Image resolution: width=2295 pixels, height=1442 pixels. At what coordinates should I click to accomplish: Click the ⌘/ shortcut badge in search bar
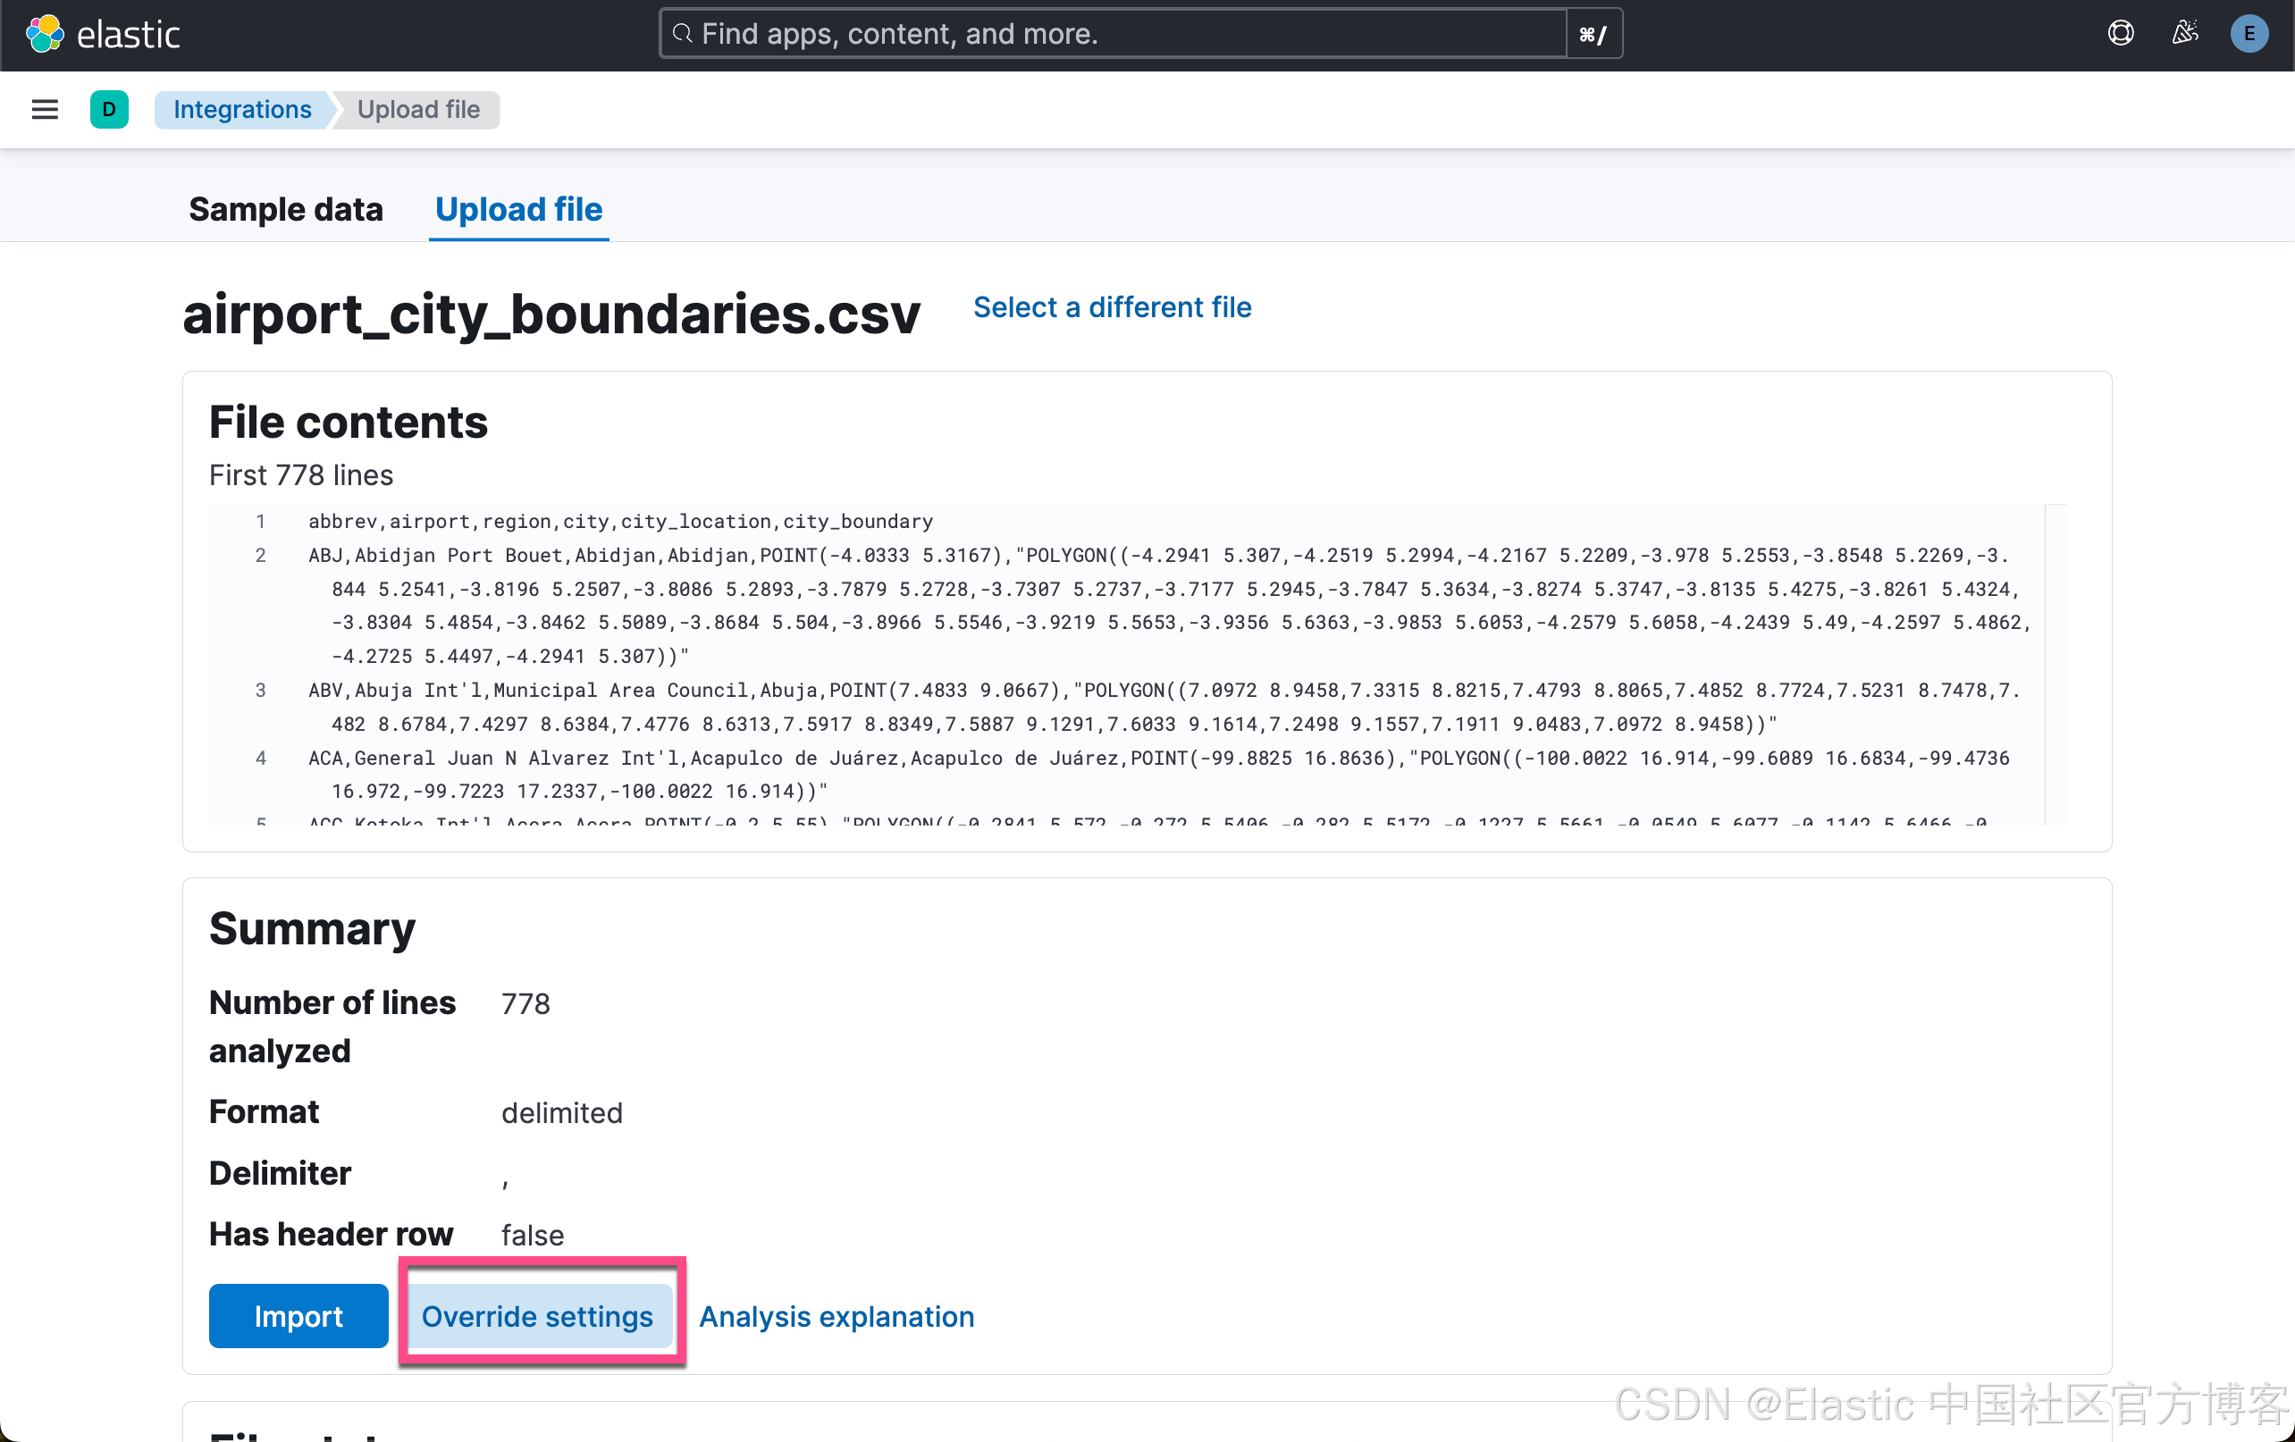pyautogui.click(x=1593, y=33)
